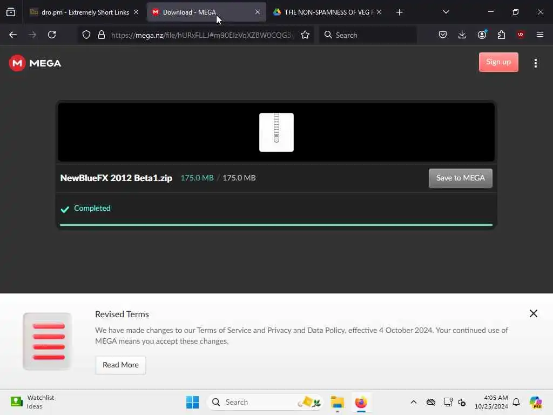Image resolution: width=553 pixels, height=415 pixels.
Task: Click Read More about revised terms
Action: coord(120,365)
